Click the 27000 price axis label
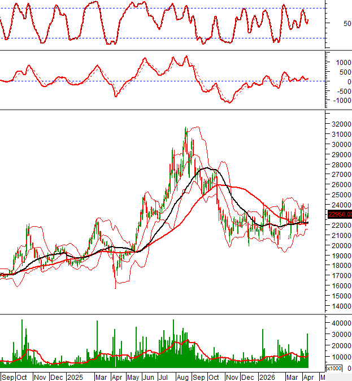 pos(340,175)
